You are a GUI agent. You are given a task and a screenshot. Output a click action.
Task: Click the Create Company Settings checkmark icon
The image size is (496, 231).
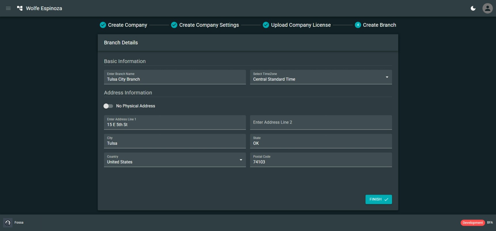tap(174, 25)
